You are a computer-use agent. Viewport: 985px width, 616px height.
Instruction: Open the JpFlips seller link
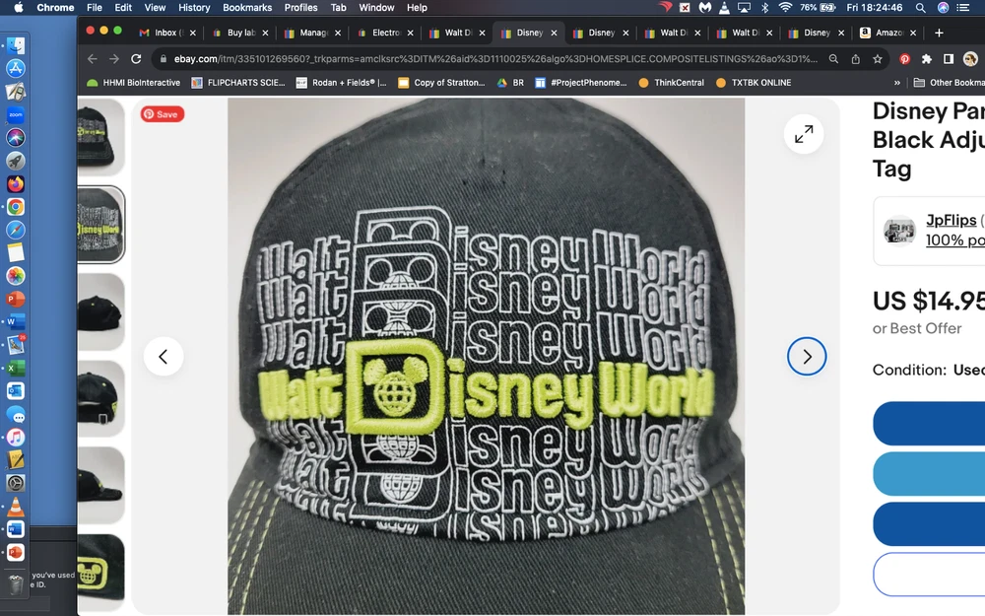click(951, 221)
